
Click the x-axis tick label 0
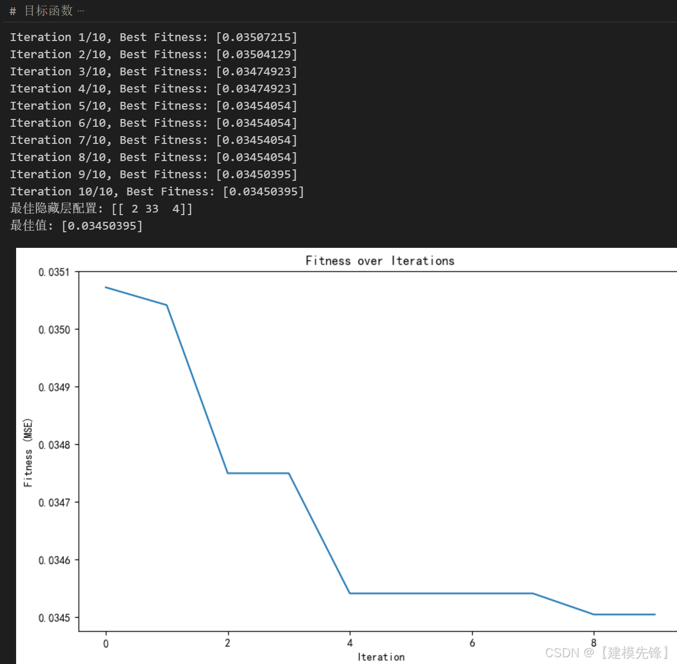point(106,644)
